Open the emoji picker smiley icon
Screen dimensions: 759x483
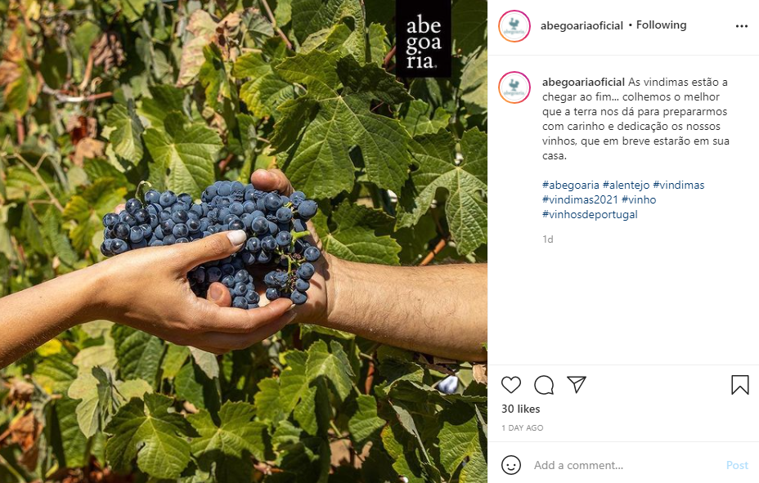pos(510,465)
